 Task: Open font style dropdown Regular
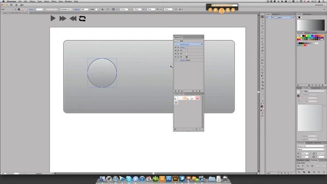click(x=311, y=149)
